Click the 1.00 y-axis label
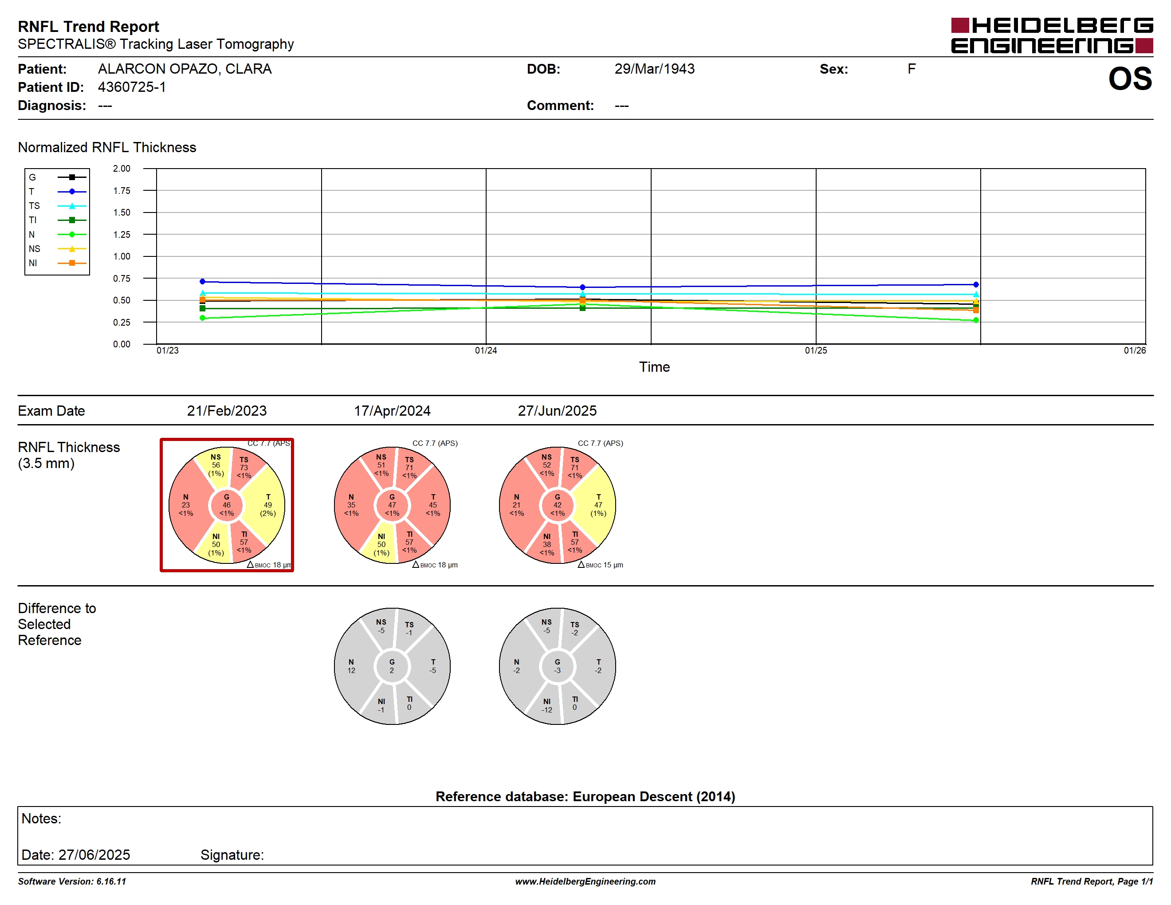This screenshot has height=905, width=1171. coord(122,256)
